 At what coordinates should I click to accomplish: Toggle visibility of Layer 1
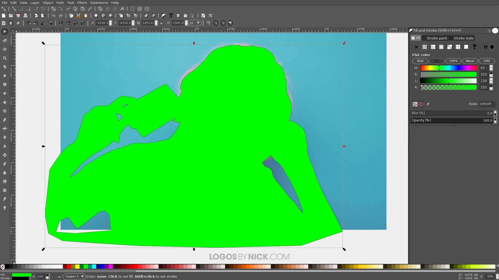point(53,276)
